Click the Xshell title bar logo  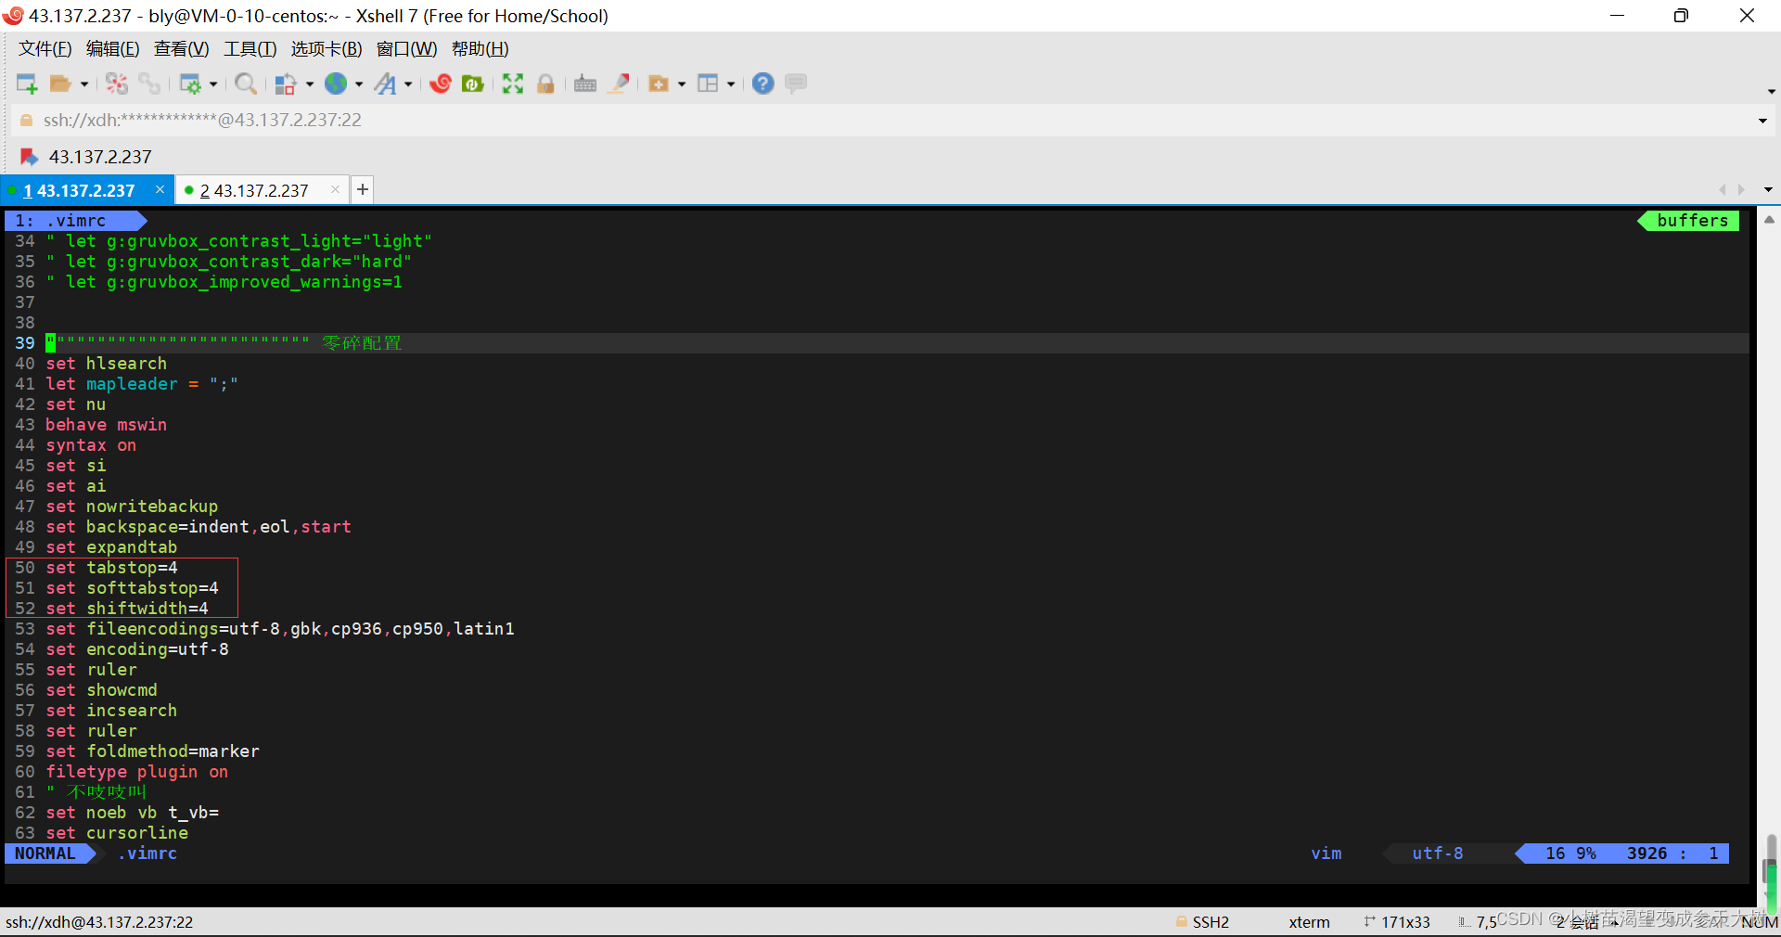click(13, 16)
